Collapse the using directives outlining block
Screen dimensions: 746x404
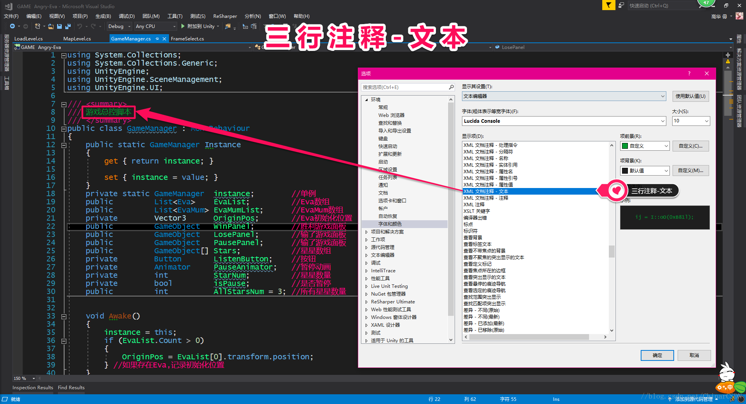64,55
